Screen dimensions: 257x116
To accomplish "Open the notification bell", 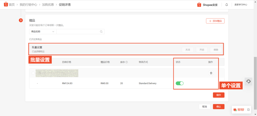I will (227, 5).
